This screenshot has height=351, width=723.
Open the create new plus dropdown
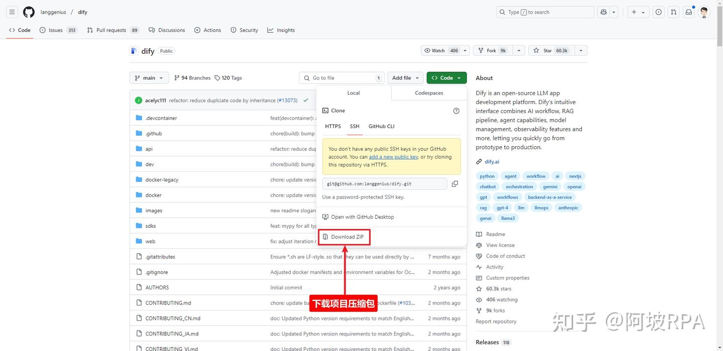(x=638, y=12)
